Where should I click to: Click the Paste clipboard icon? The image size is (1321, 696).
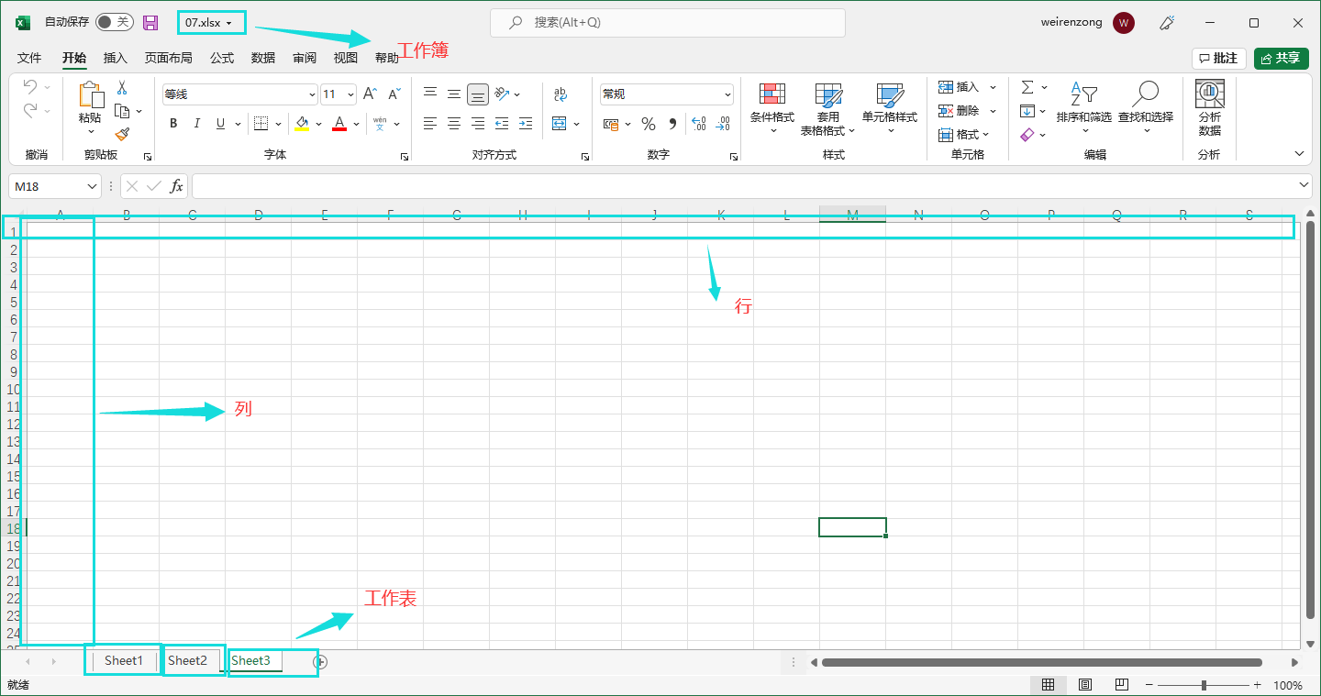coord(90,94)
